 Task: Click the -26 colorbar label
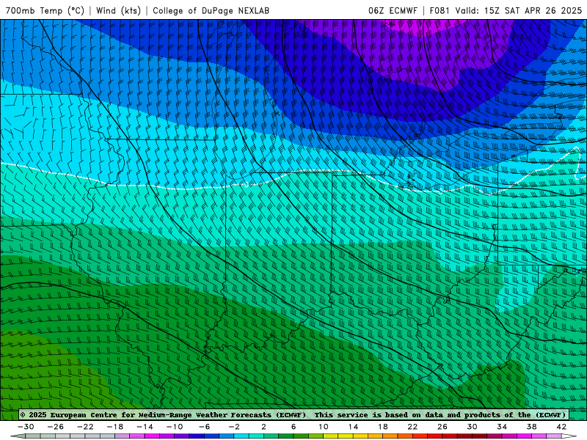(56, 427)
